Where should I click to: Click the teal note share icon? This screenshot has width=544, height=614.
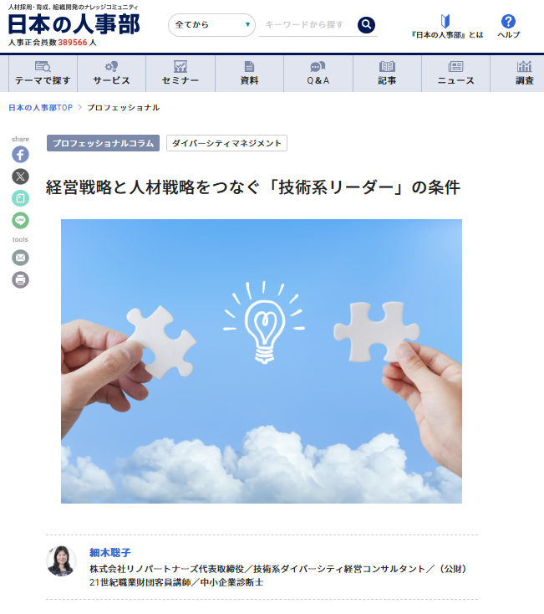[20, 198]
